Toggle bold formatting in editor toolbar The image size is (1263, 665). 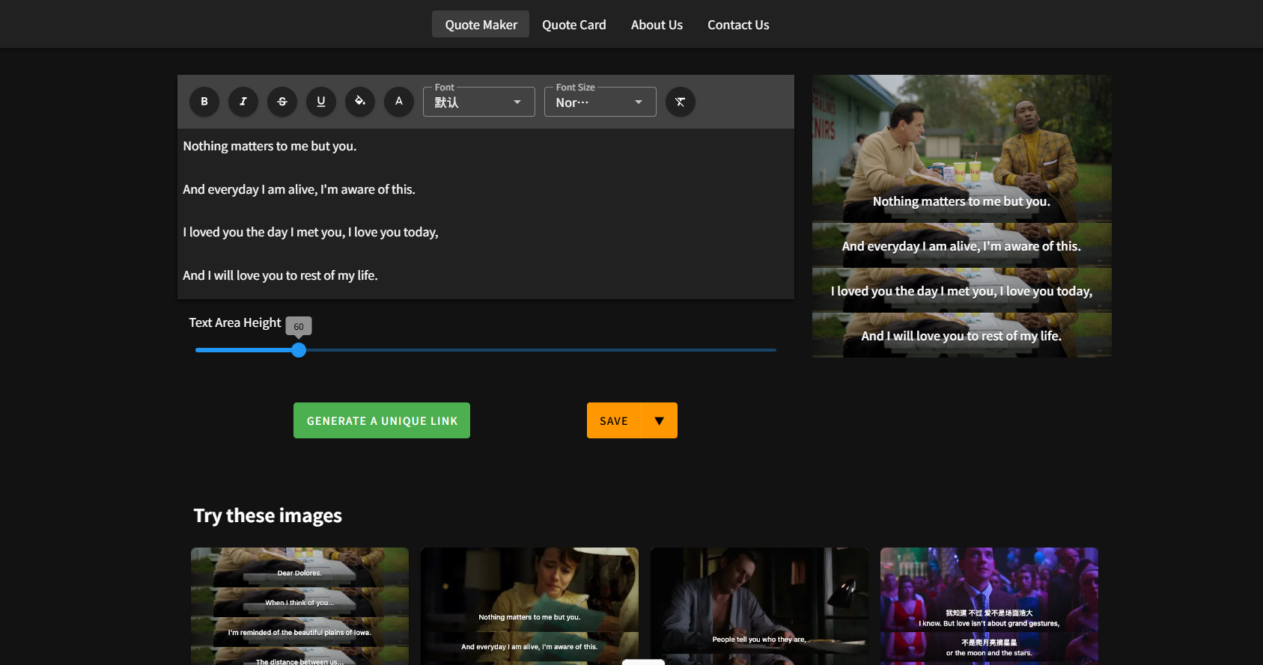[204, 102]
